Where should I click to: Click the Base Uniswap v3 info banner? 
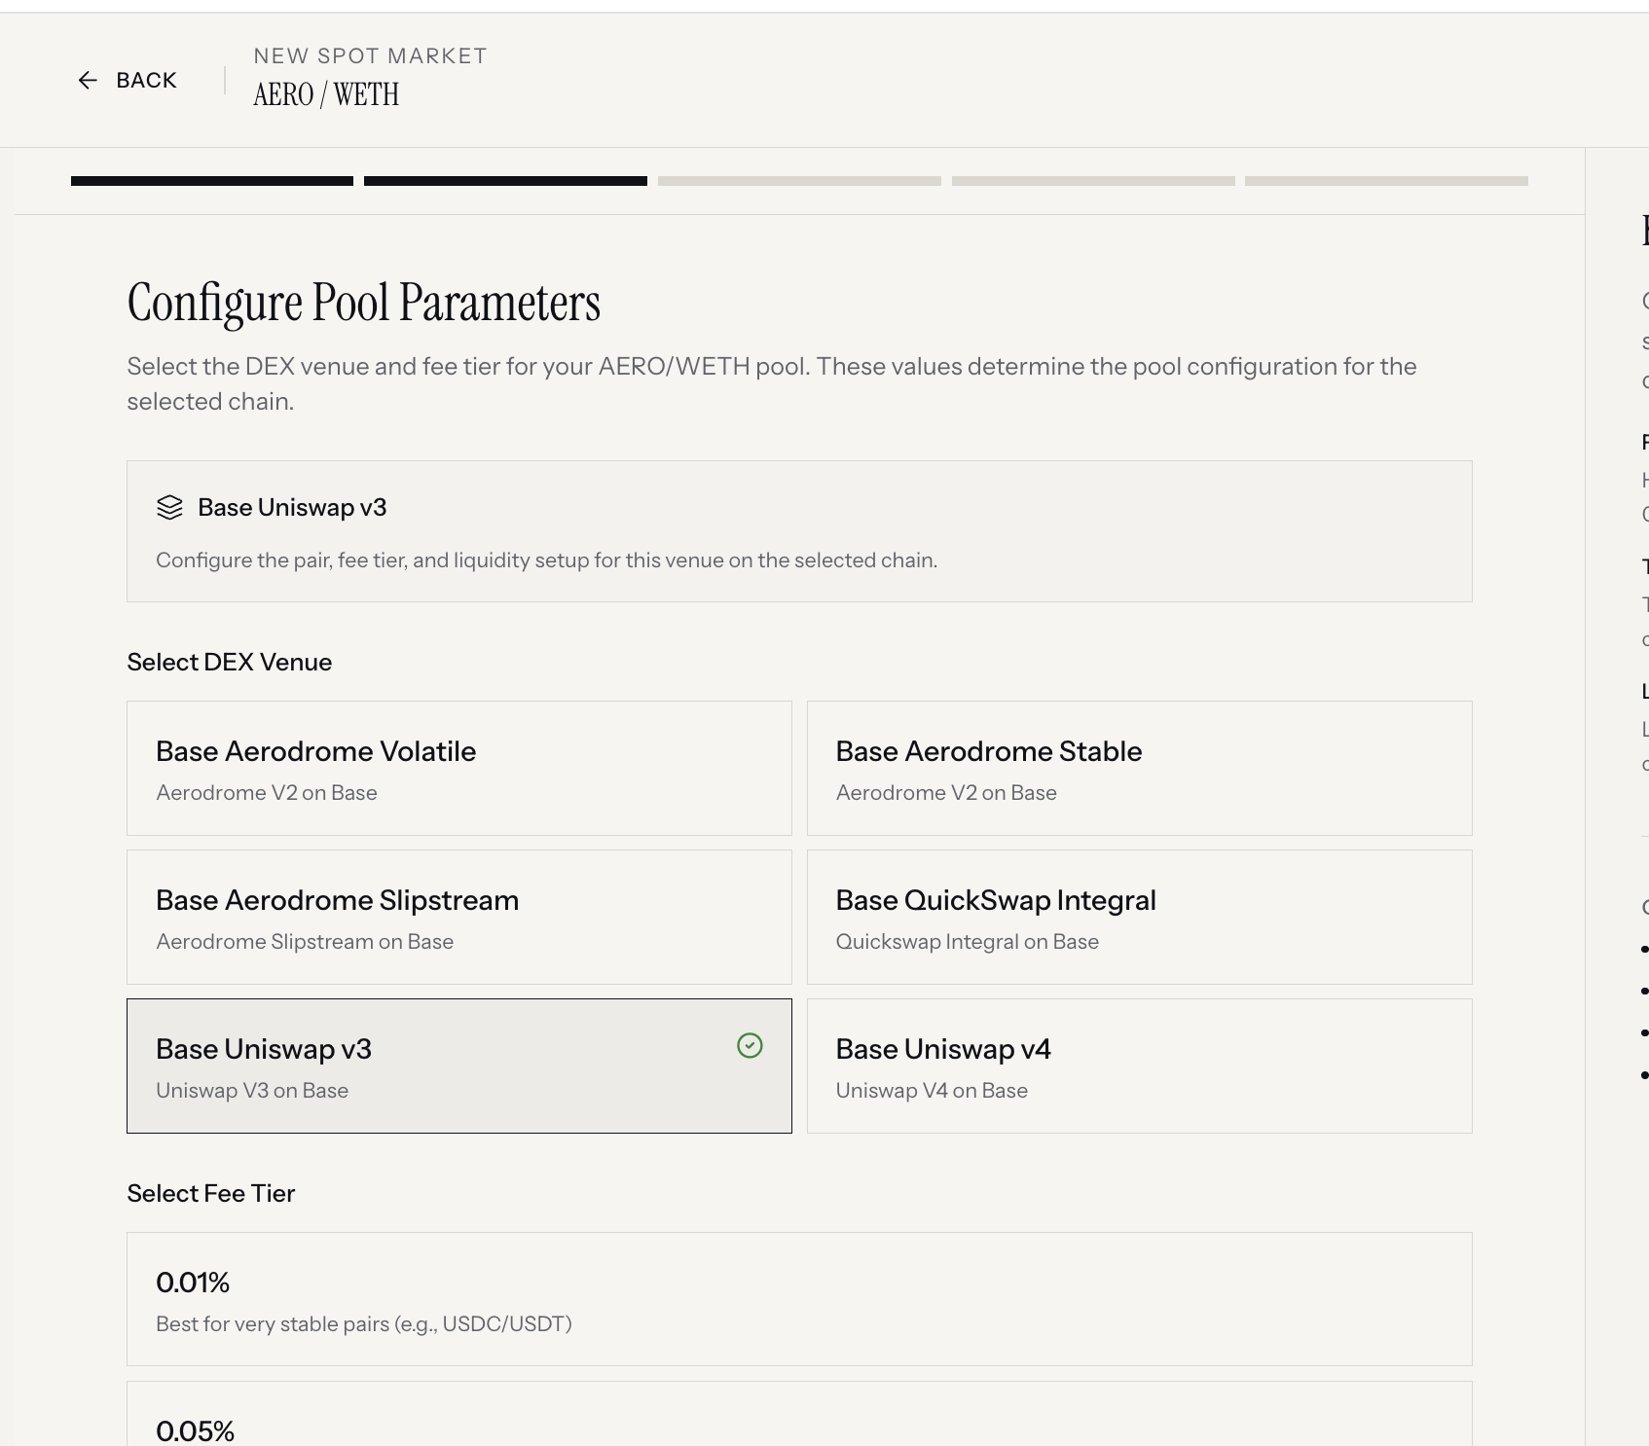799,531
